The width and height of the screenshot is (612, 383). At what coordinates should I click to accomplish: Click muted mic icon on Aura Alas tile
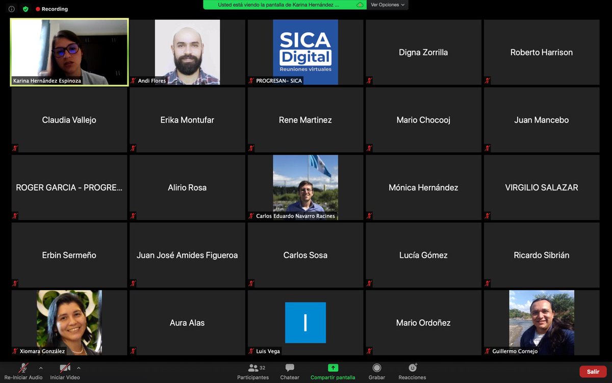coord(133,351)
